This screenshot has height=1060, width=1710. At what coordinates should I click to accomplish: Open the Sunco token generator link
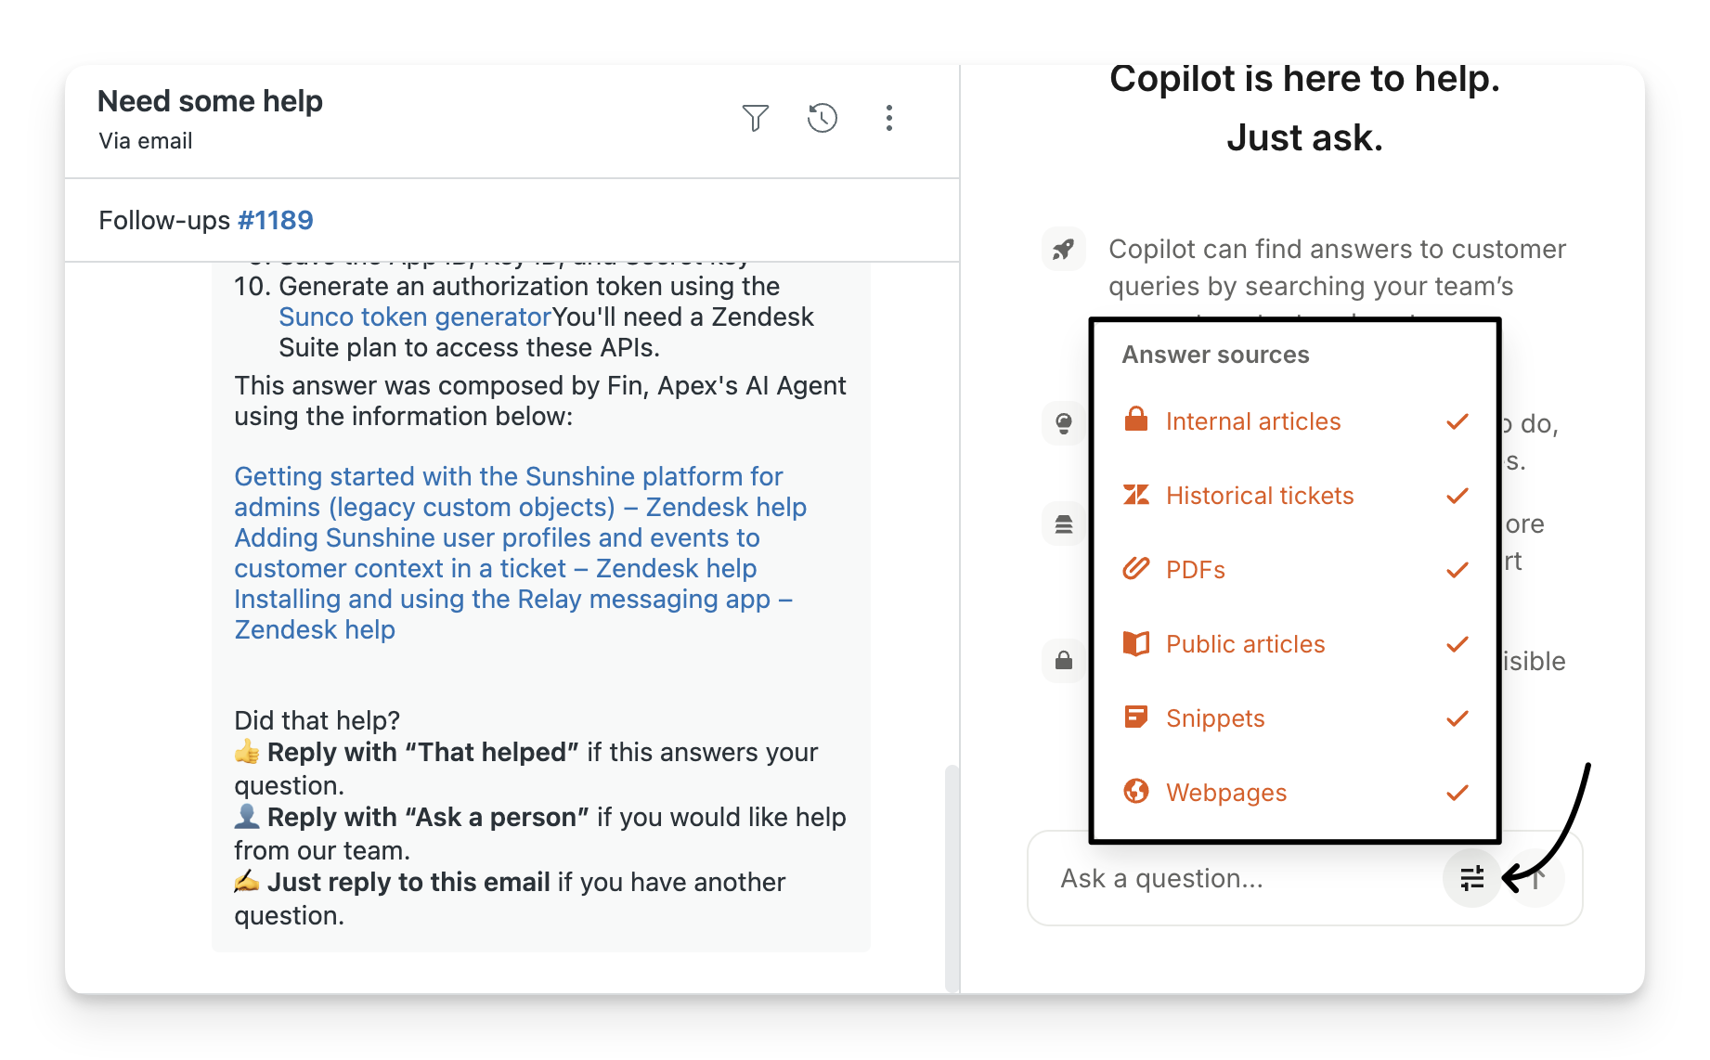(x=415, y=317)
